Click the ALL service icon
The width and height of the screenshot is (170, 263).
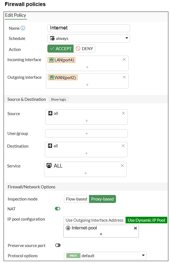click(49, 166)
